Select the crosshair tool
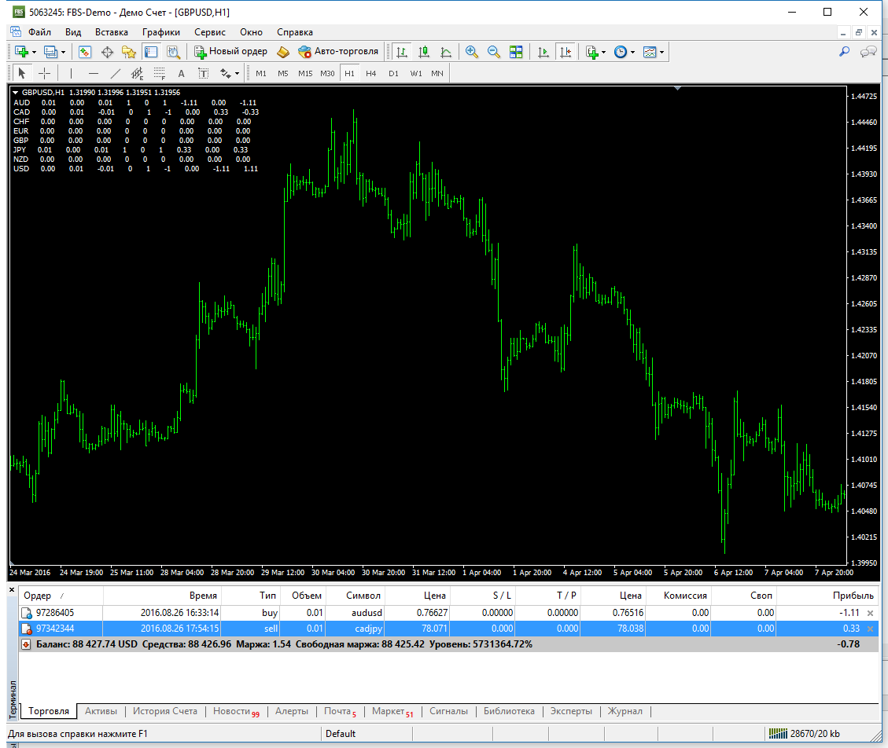The height and width of the screenshot is (748, 888). 44,73
